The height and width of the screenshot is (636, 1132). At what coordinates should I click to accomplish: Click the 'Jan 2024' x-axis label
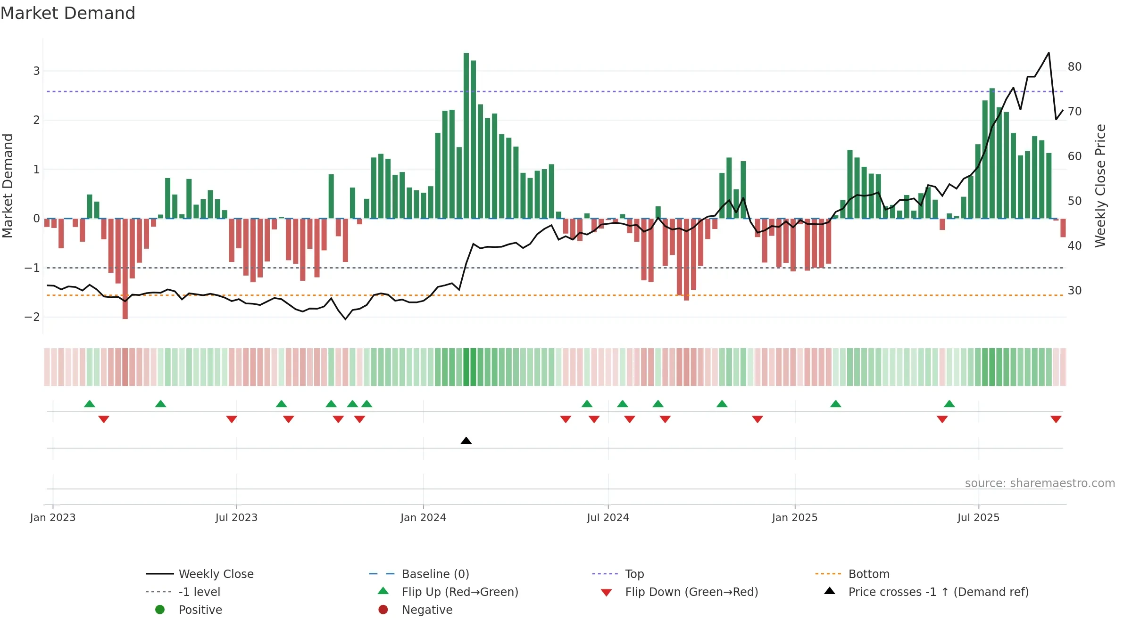423,517
